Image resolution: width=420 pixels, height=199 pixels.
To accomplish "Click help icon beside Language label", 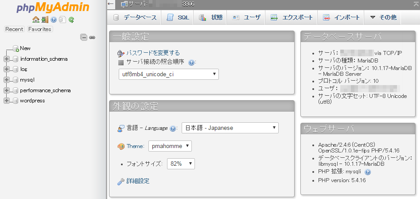I will click(173, 129).
